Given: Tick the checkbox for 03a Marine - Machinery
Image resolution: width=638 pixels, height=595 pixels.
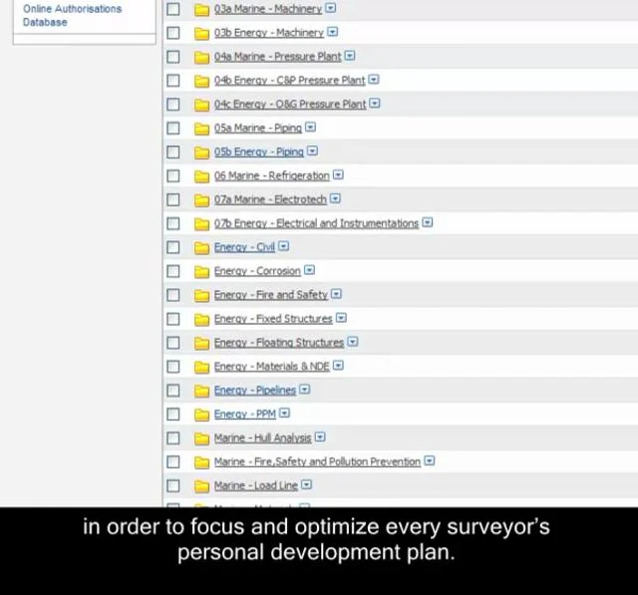Looking at the screenshot, I should pos(173,9).
